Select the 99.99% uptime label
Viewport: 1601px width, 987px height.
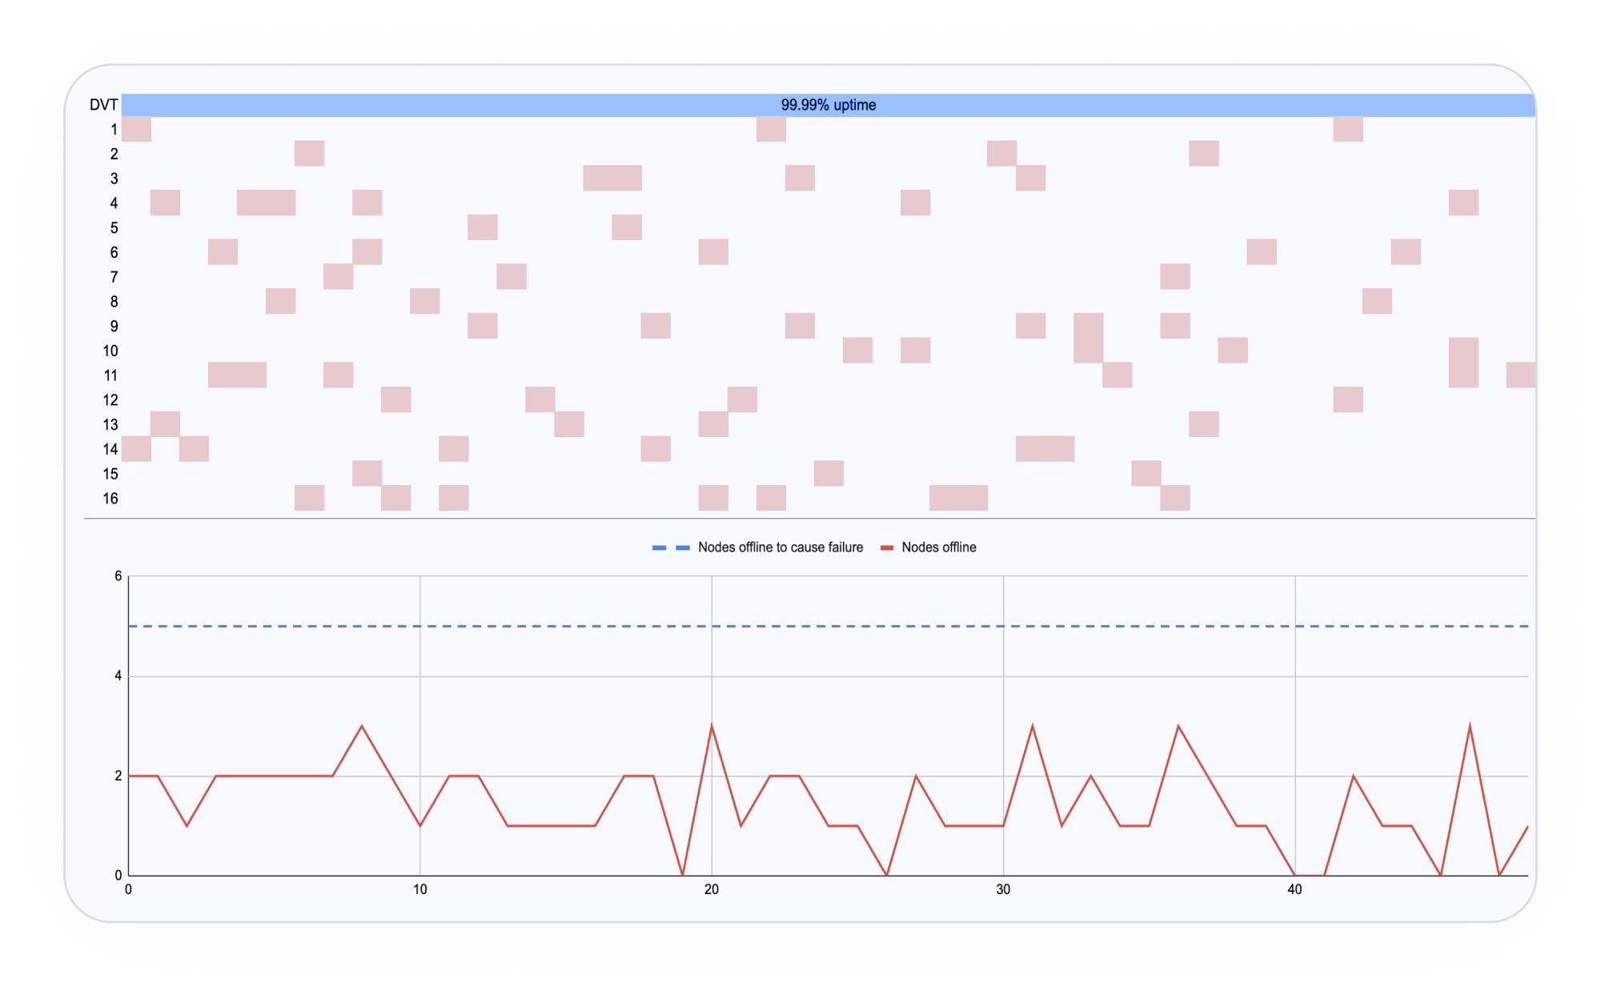click(828, 105)
